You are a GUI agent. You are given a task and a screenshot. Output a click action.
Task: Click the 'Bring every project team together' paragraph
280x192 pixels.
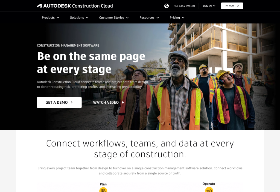pos(140,171)
